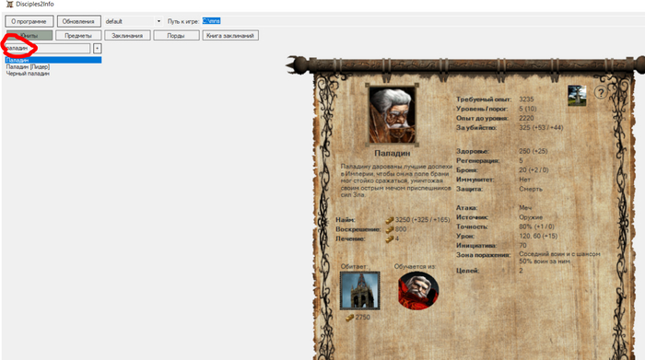Image resolution: width=645 pixels, height=360 pixels.
Task: Select the red-robed unit under Обучается из
Action: (x=418, y=291)
